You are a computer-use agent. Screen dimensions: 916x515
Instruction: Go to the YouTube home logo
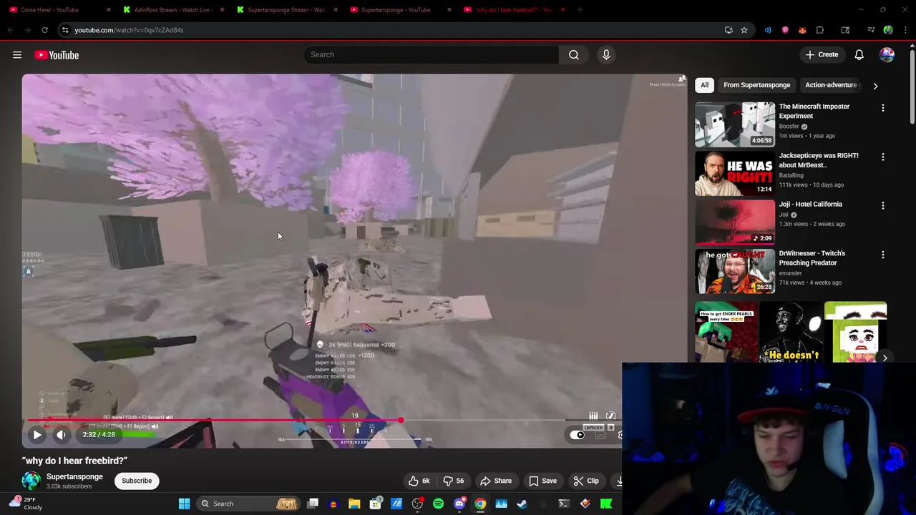pos(56,55)
